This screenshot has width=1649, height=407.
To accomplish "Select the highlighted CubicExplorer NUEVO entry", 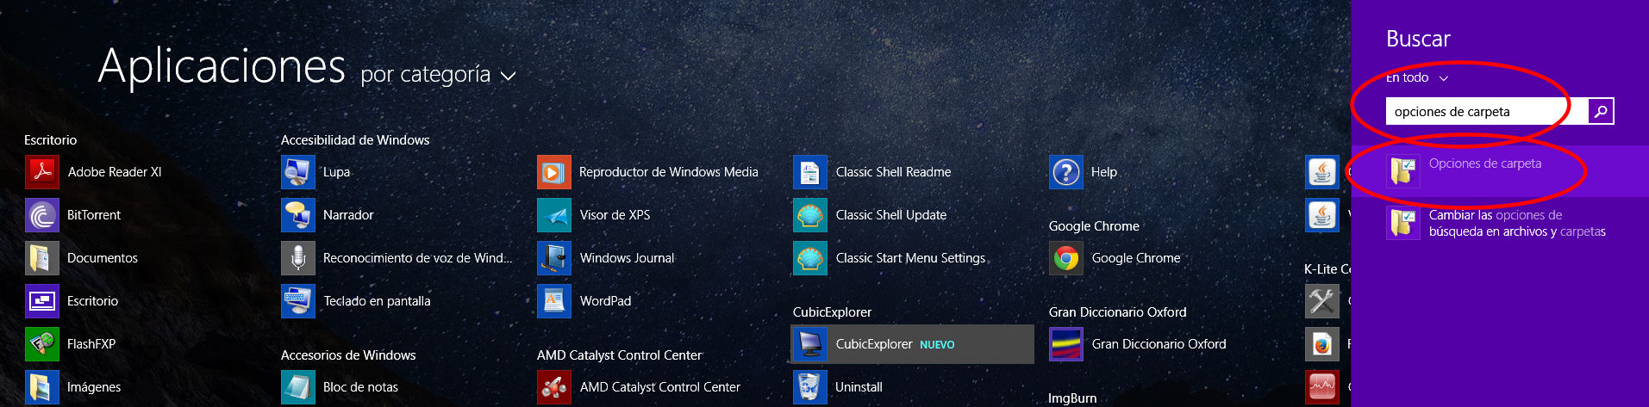I will 912,344.
